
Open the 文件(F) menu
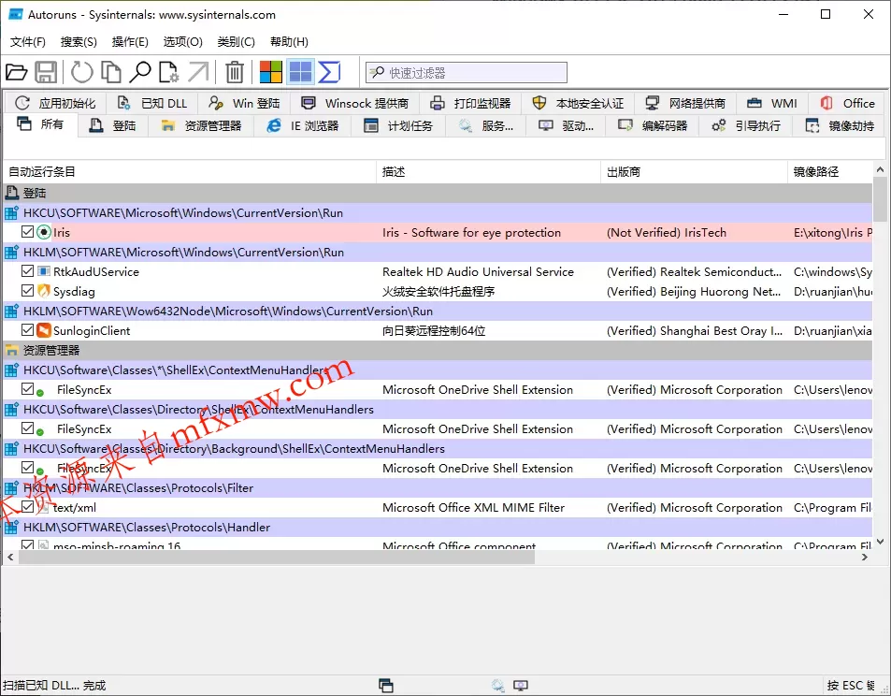[x=28, y=41]
